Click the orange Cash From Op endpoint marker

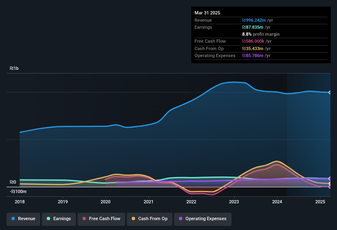[330, 183]
